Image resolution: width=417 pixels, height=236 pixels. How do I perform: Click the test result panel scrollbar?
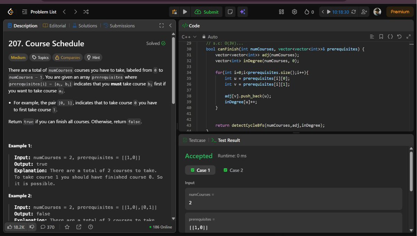click(411, 170)
